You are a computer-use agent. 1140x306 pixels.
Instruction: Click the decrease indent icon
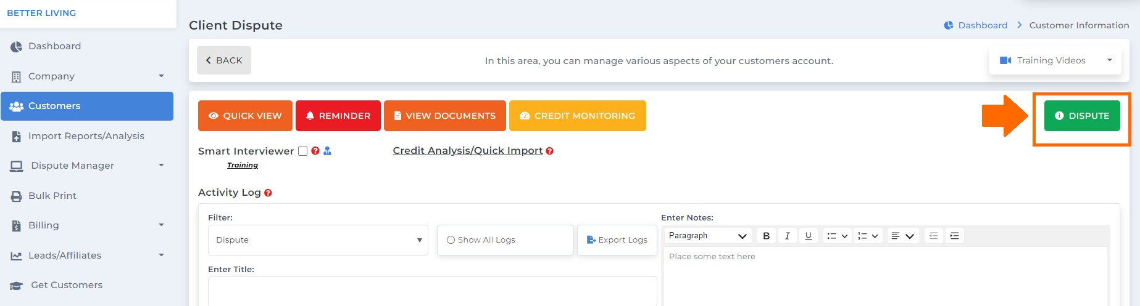pos(934,236)
